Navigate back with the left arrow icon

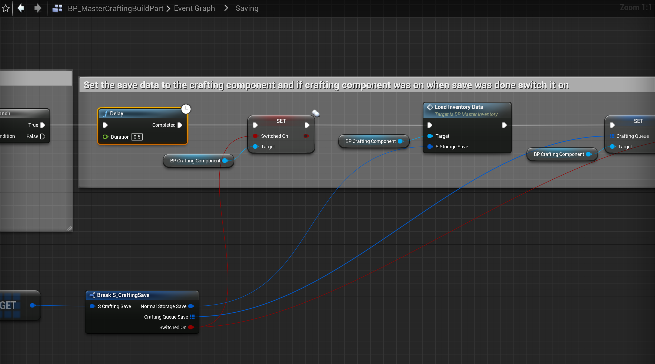click(x=21, y=8)
